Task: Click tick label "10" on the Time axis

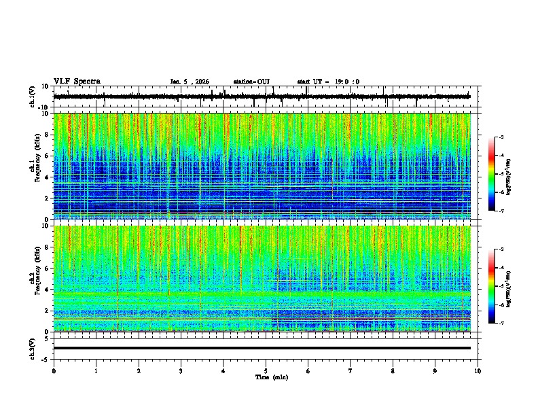Action: [478, 371]
